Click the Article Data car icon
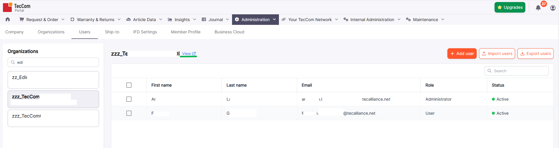The height and width of the screenshot is (148, 559). [128, 20]
